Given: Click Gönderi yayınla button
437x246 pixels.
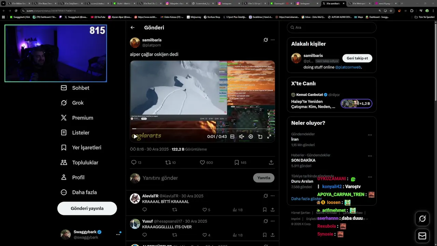Looking at the screenshot, I should (x=87, y=208).
